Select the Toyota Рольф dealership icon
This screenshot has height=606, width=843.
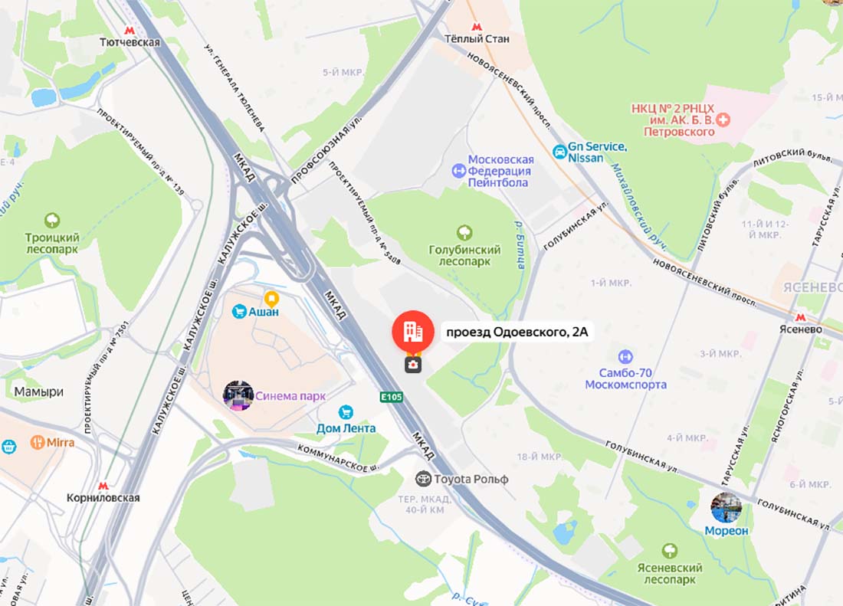coord(423,478)
